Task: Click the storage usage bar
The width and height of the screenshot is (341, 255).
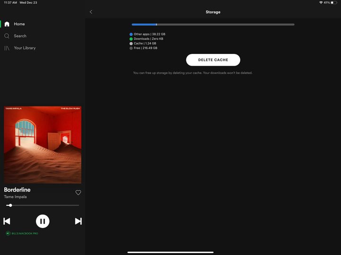Action: [x=213, y=25]
